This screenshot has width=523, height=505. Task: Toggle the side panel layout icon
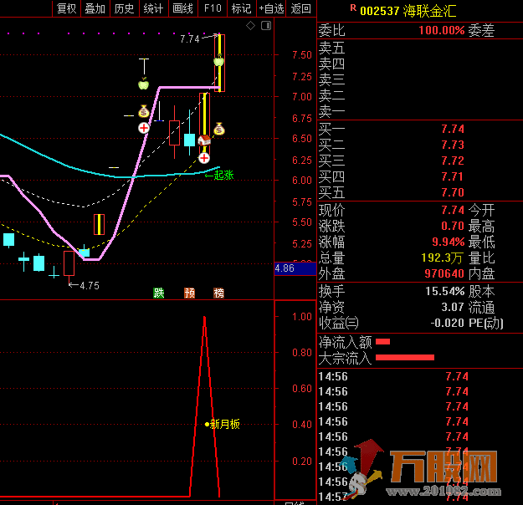[266, 25]
